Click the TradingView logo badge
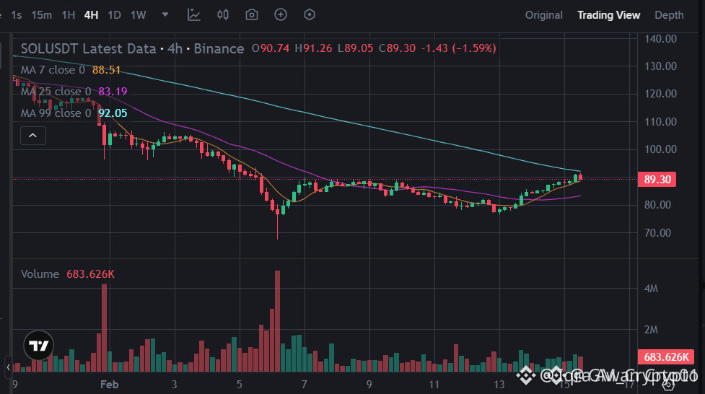This screenshot has height=394, width=705. (39, 346)
